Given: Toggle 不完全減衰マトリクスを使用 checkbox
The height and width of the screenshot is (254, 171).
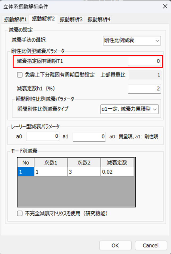Looking at the screenshot, I should pos(20,213).
